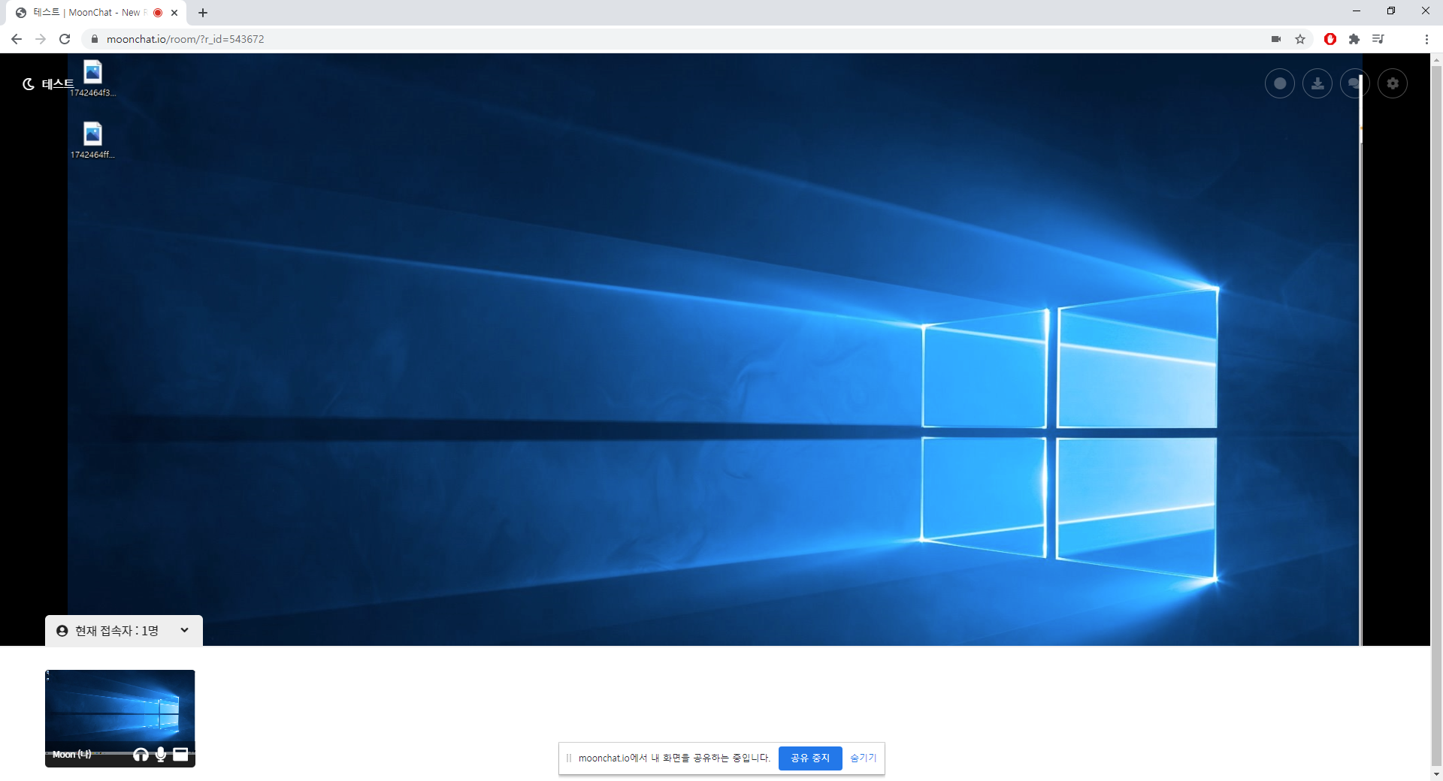The image size is (1443, 781).
Task: Open the chat bubble panel icon
Action: (x=1354, y=83)
